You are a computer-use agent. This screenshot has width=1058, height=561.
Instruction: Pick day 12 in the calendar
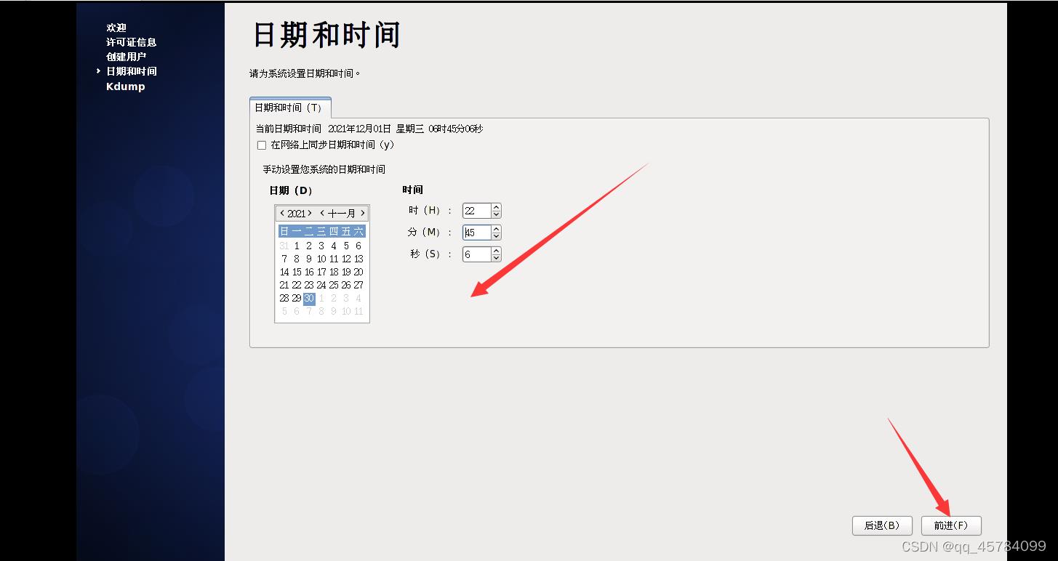(x=346, y=259)
